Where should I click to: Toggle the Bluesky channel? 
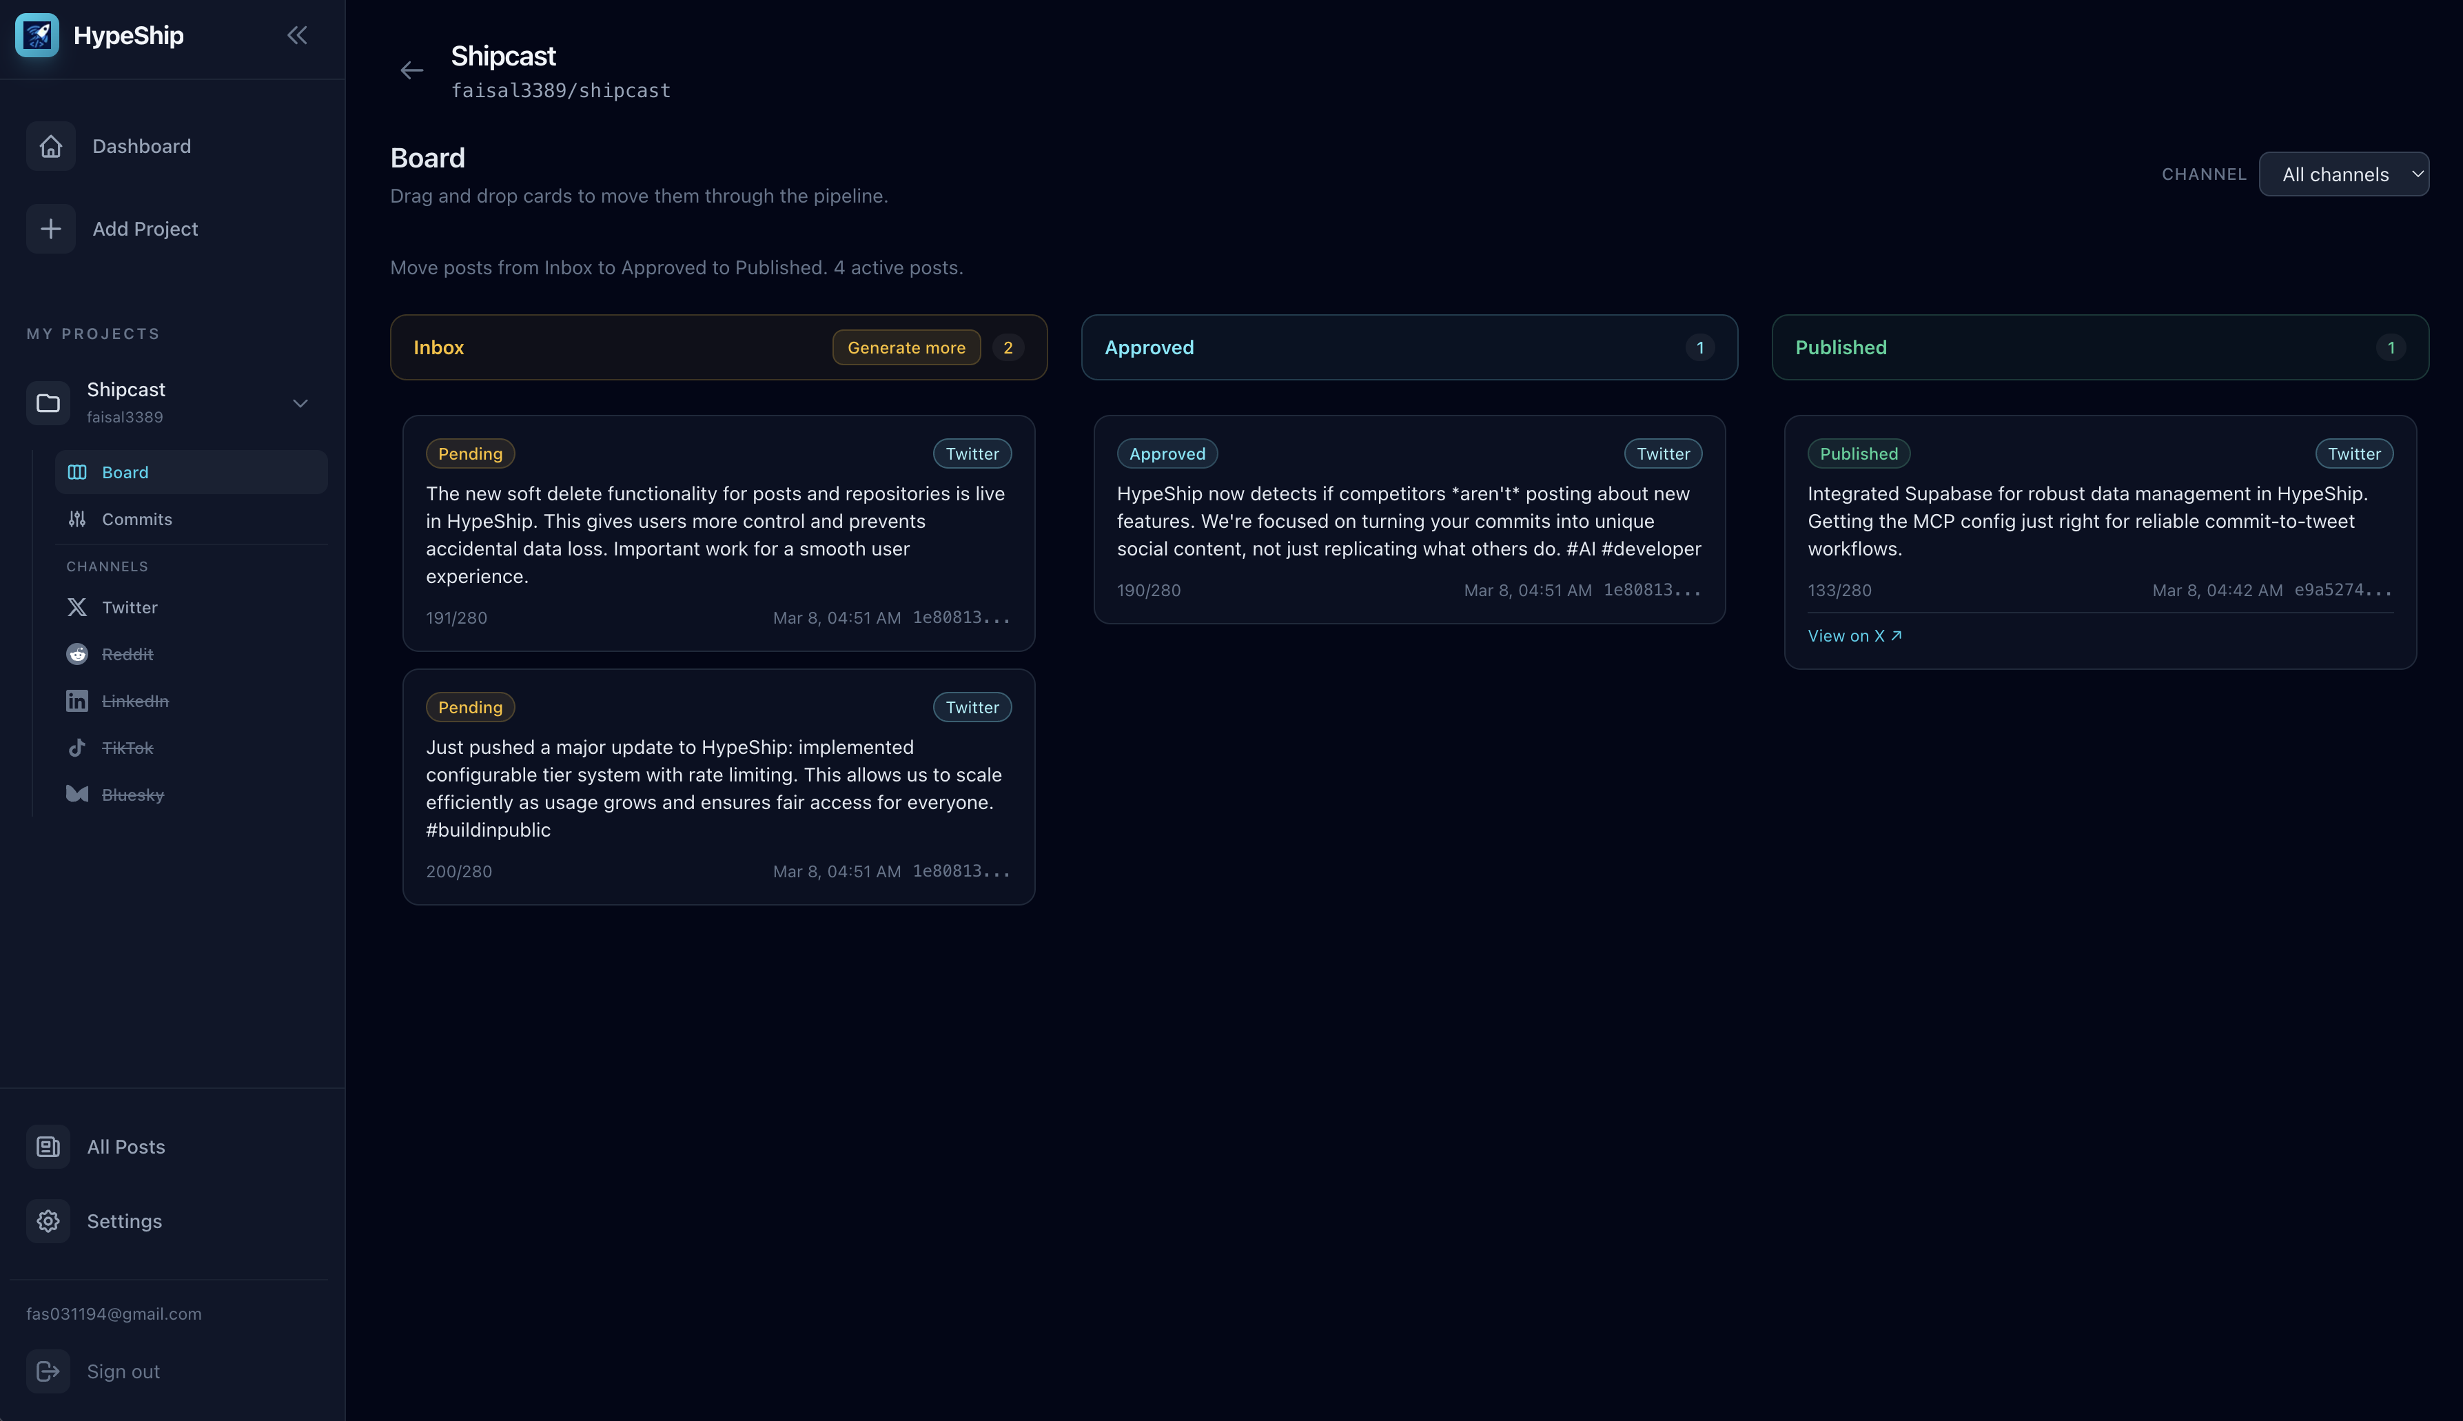pos(133,795)
